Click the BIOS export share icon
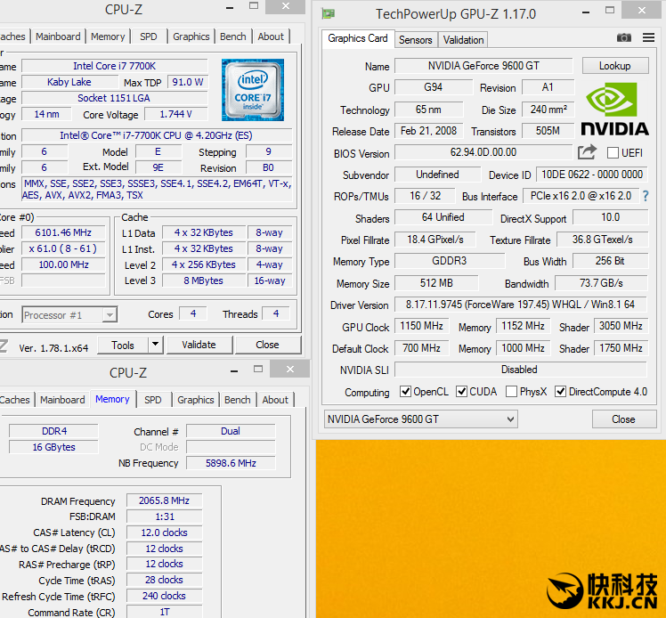The image size is (666, 618). (587, 152)
